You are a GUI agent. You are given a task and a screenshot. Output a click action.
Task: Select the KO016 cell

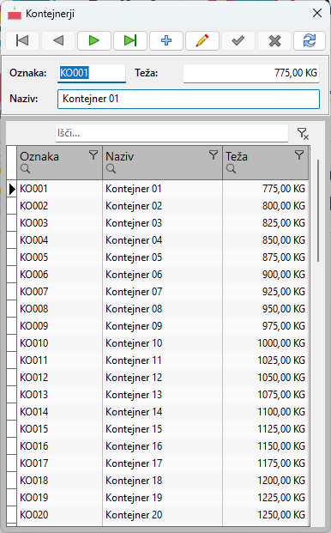[x=60, y=446]
